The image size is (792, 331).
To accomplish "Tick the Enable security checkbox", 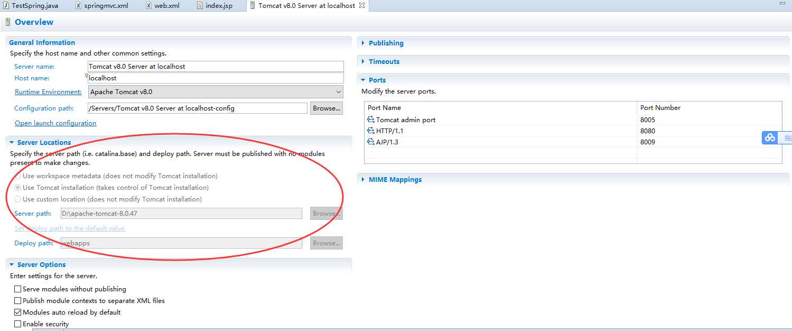I will click(x=18, y=324).
